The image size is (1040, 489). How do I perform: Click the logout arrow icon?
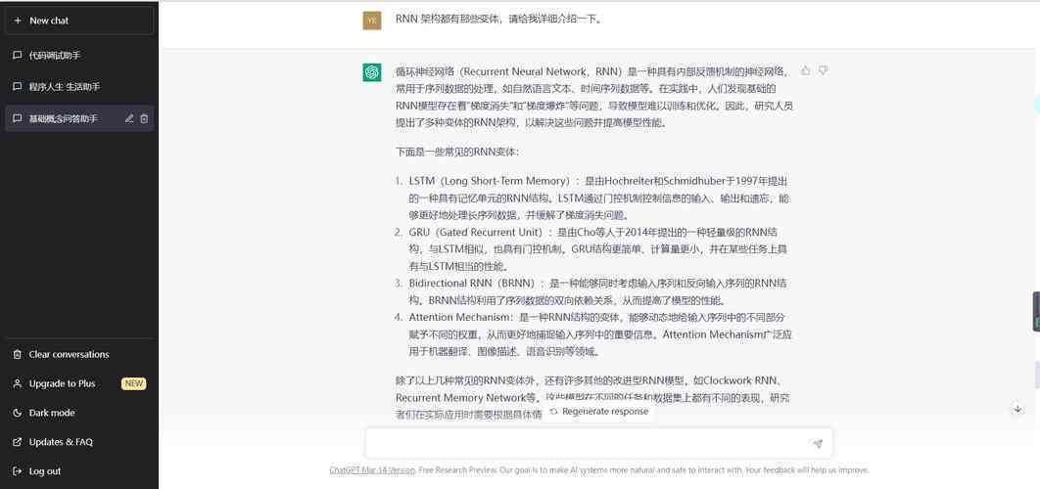click(x=18, y=471)
